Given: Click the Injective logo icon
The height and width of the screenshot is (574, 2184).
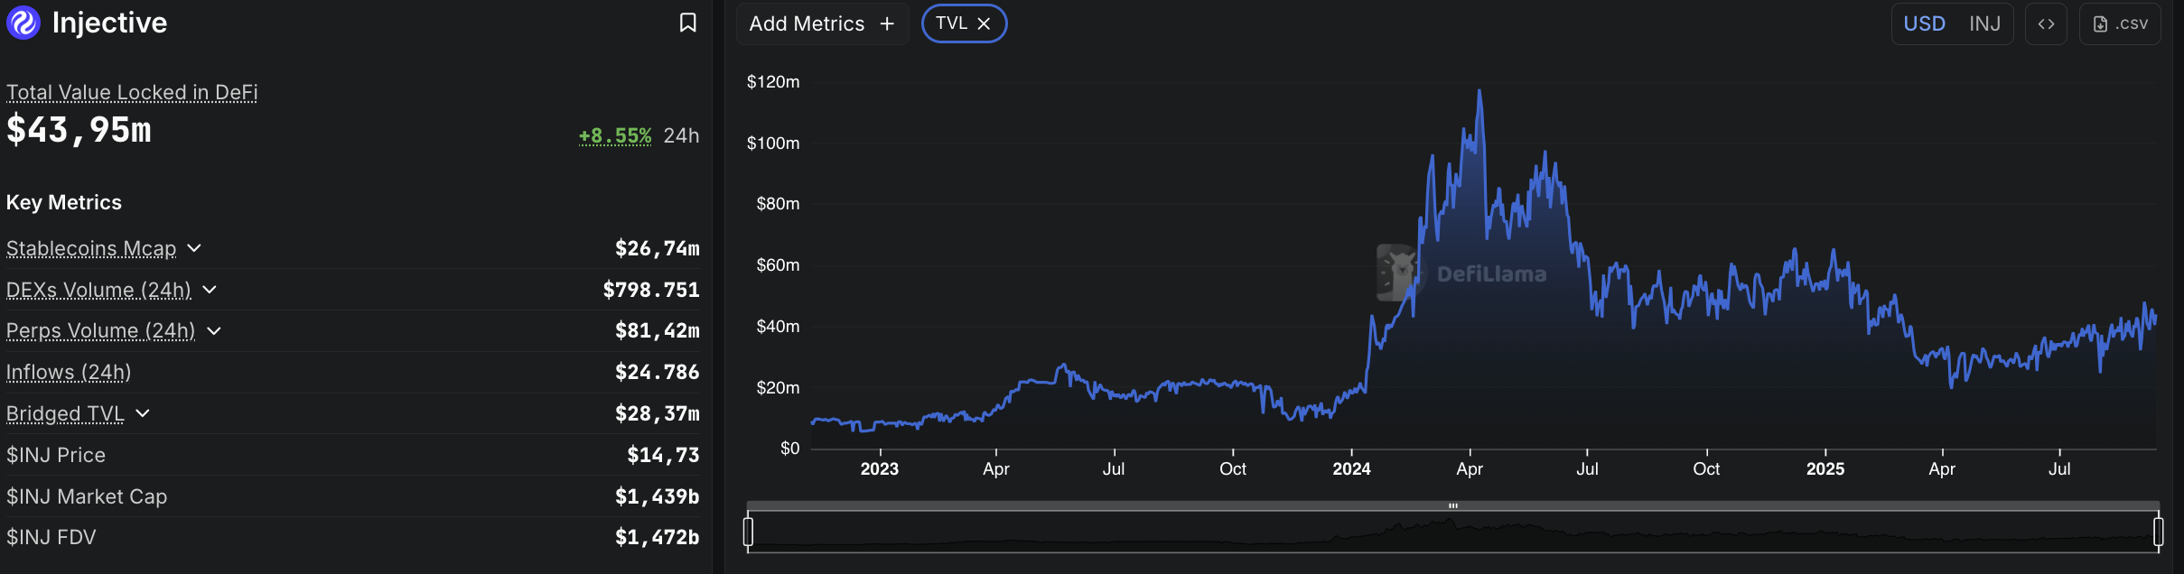Looking at the screenshot, I should tap(23, 23).
